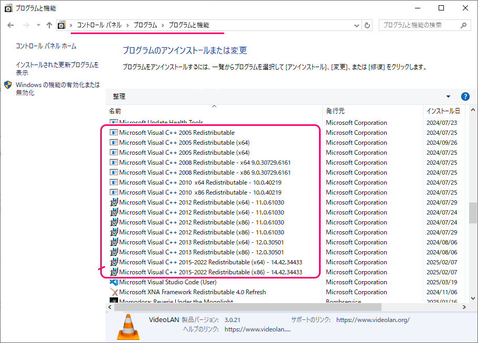Select Visual C++ 2010 x86 10.0.40219 icon

coord(114,192)
